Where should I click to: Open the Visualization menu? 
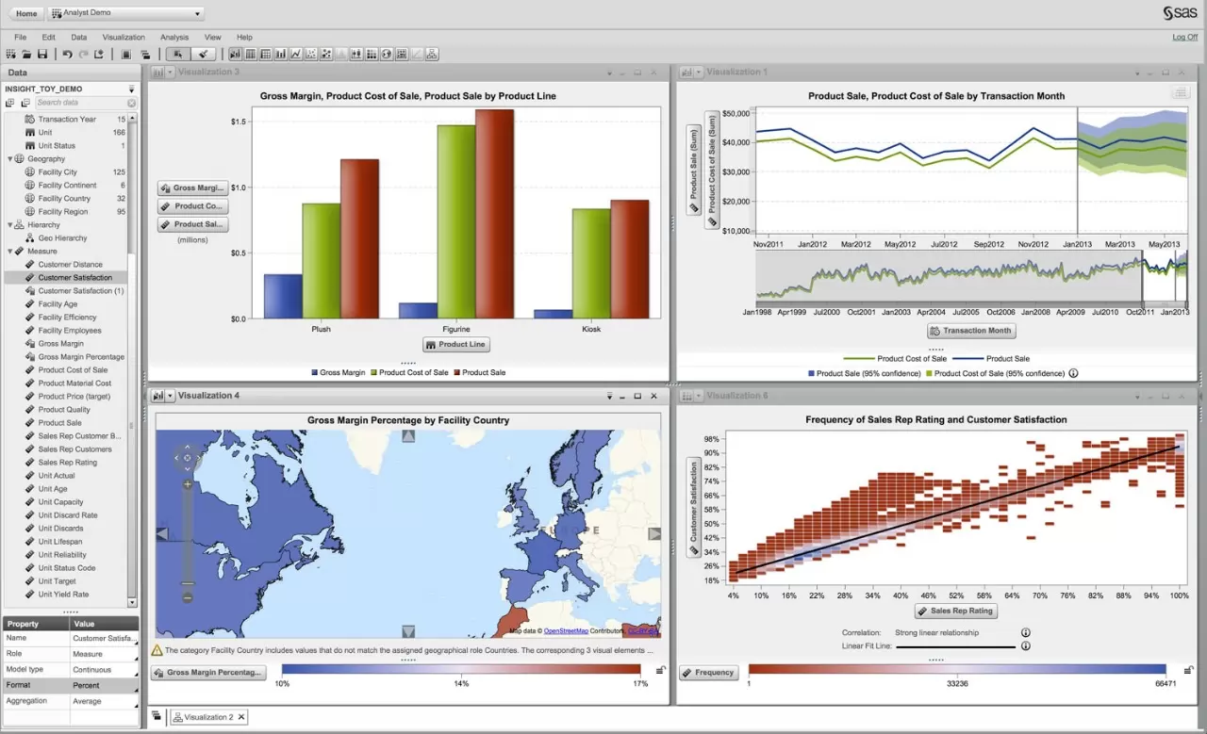(x=124, y=37)
